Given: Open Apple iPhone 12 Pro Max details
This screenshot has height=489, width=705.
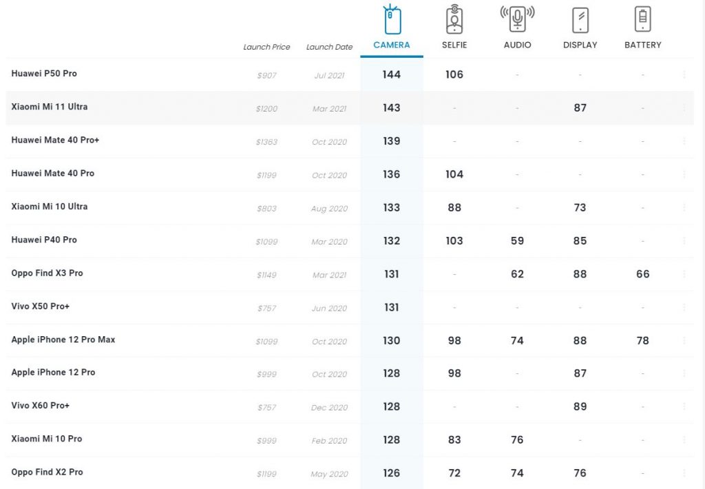Looking at the screenshot, I should 63,340.
